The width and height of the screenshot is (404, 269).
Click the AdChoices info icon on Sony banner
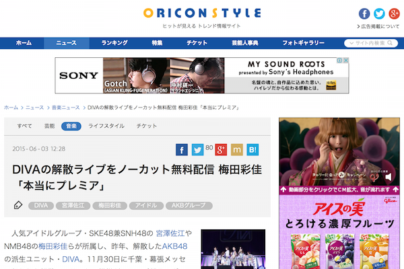coord(339,61)
